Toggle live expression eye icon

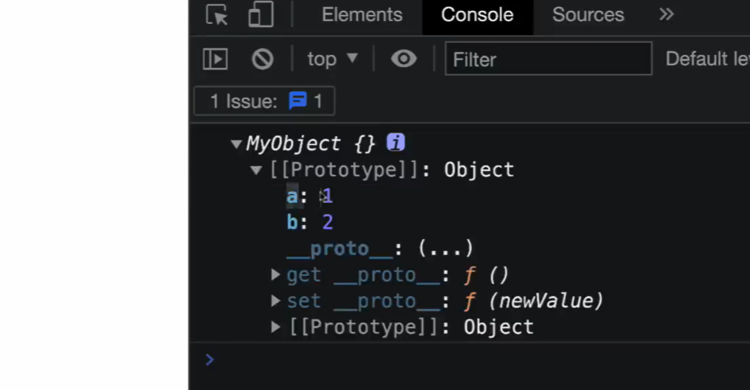(x=404, y=59)
